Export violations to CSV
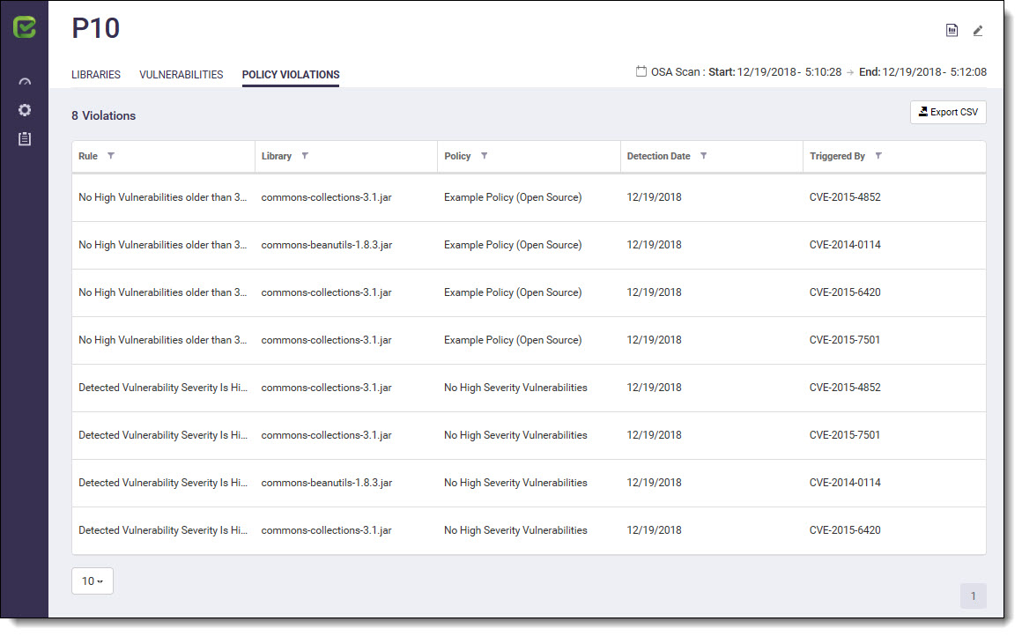1022x636 pixels. [x=948, y=112]
